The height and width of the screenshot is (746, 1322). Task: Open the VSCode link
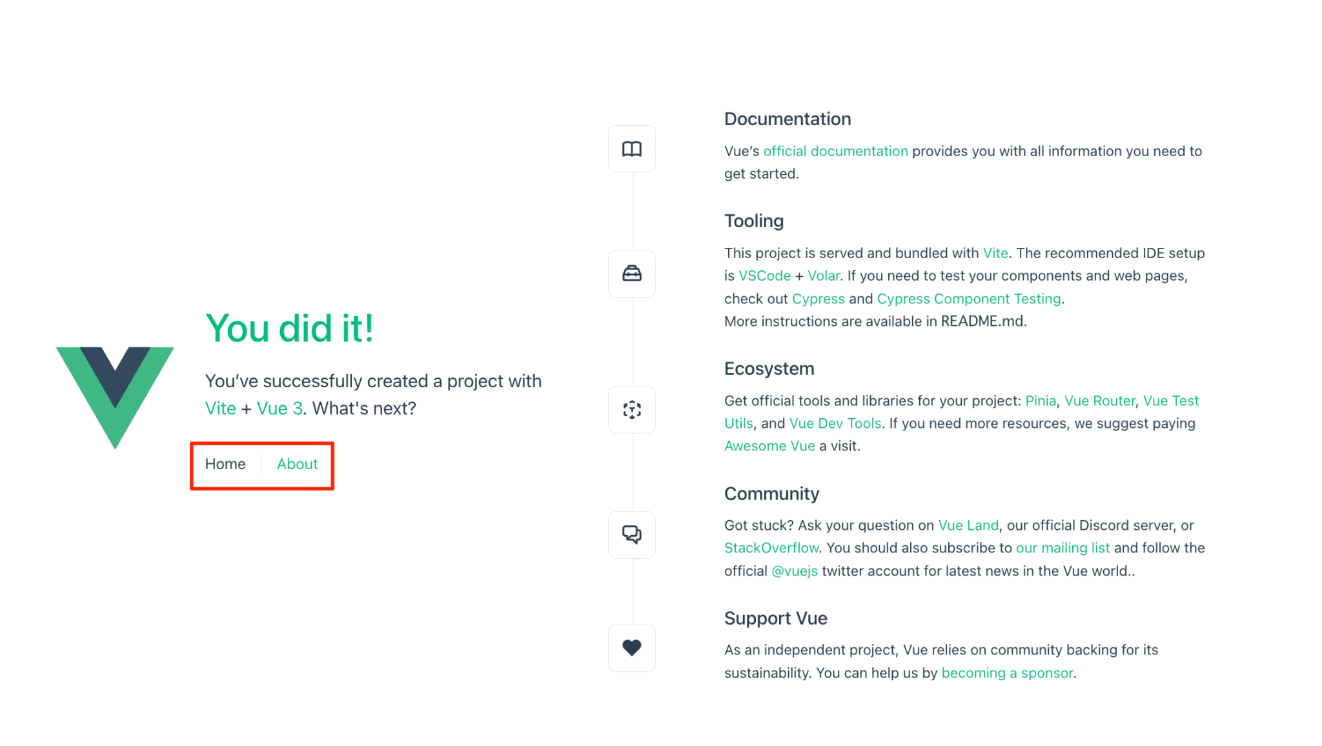point(764,276)
